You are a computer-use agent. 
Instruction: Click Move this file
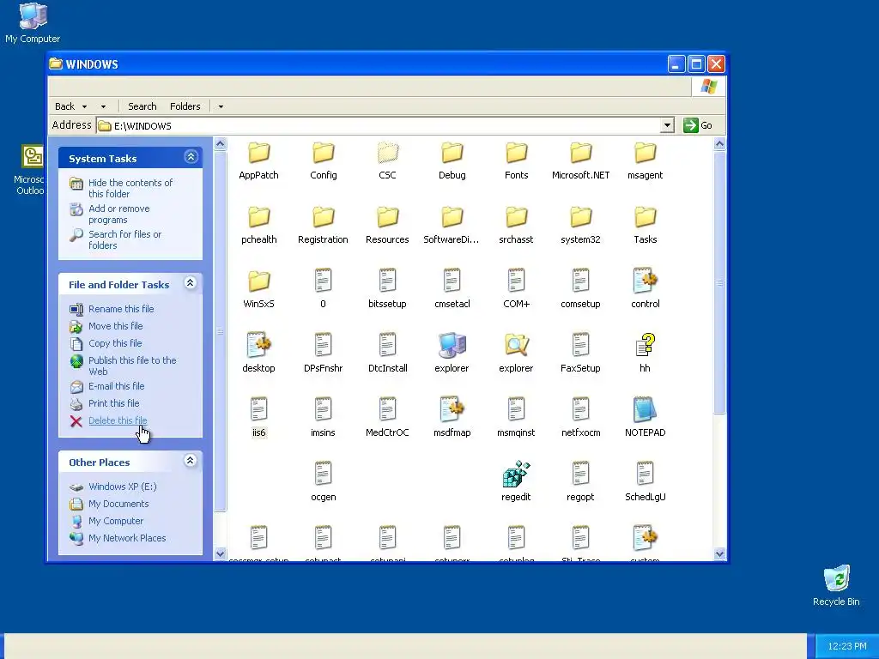click(x=116, y=326)
